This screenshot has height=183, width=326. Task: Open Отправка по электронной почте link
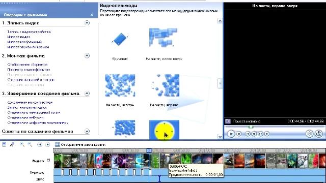[34, 112]
